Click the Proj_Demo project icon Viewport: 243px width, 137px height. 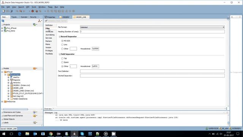tap(5, 31)
